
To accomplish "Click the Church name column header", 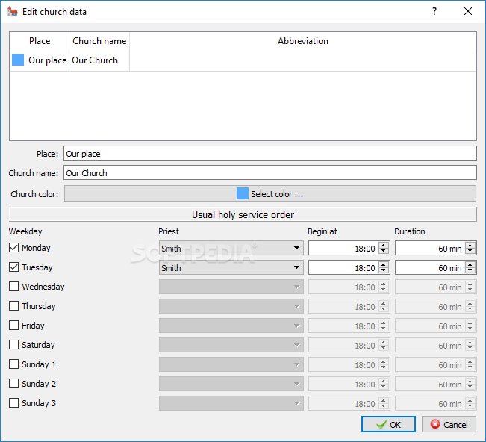I will (x=99, y=41).
